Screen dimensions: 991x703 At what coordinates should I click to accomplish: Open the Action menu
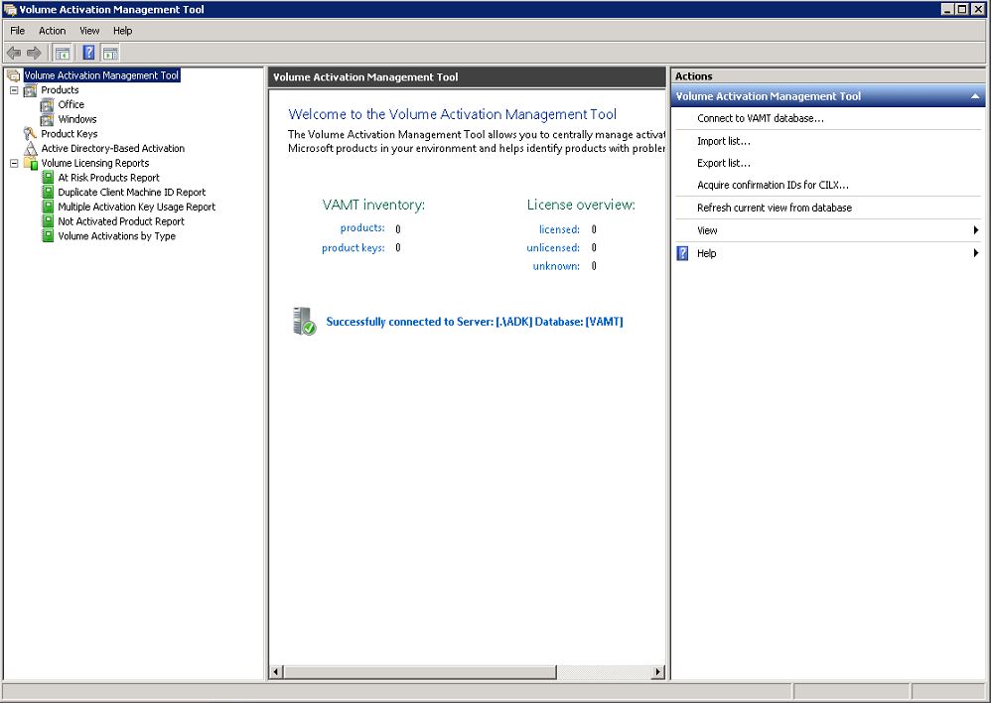(52, 31)
